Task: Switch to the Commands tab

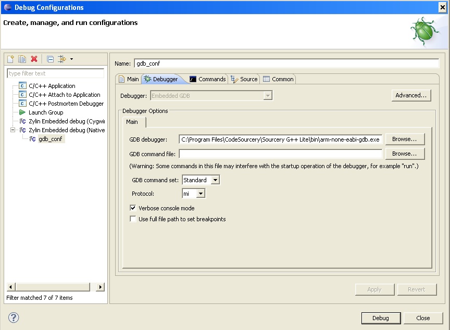Action: pyautogui.click(x=207, y=79)
